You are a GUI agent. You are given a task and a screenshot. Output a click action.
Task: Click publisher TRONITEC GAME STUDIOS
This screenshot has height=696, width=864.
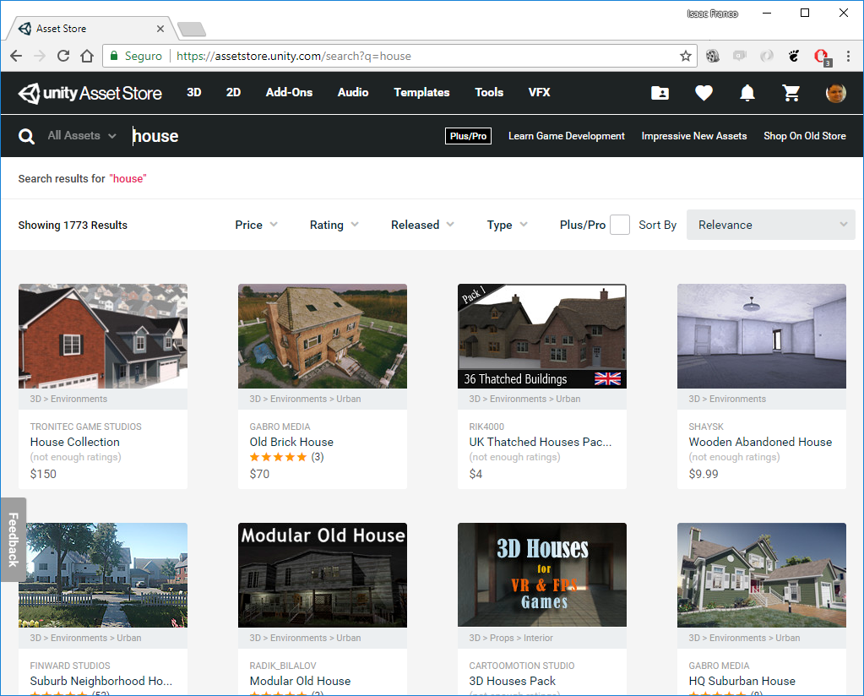coord(86,427)
